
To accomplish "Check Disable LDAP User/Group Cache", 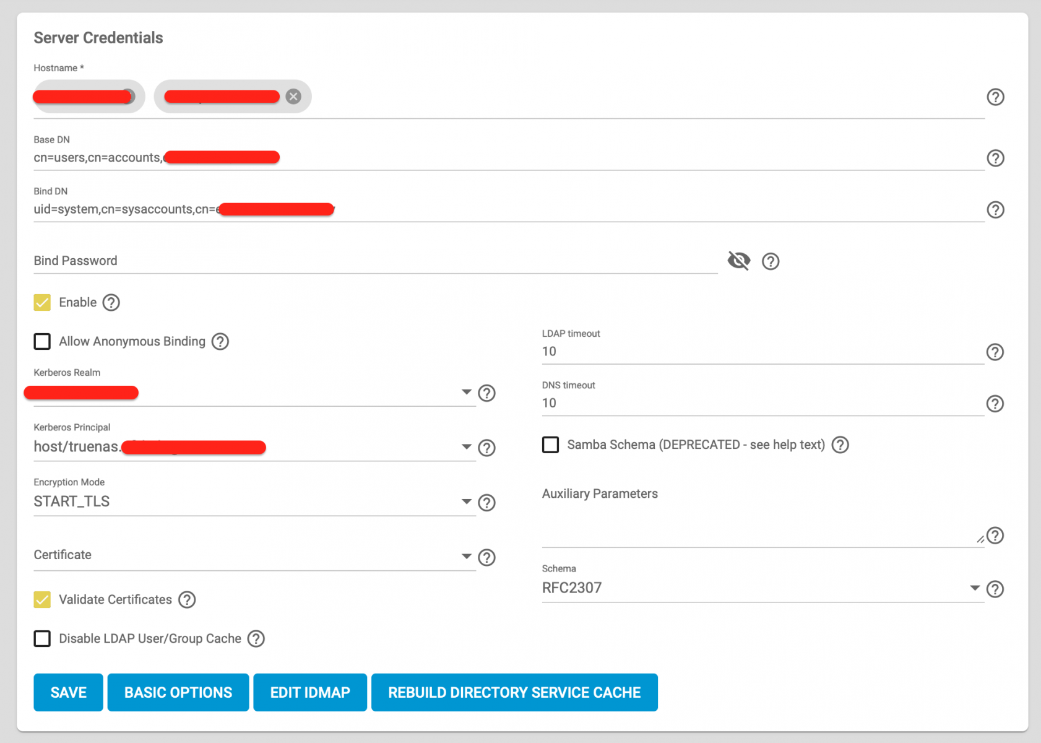I will click(42, 639).
